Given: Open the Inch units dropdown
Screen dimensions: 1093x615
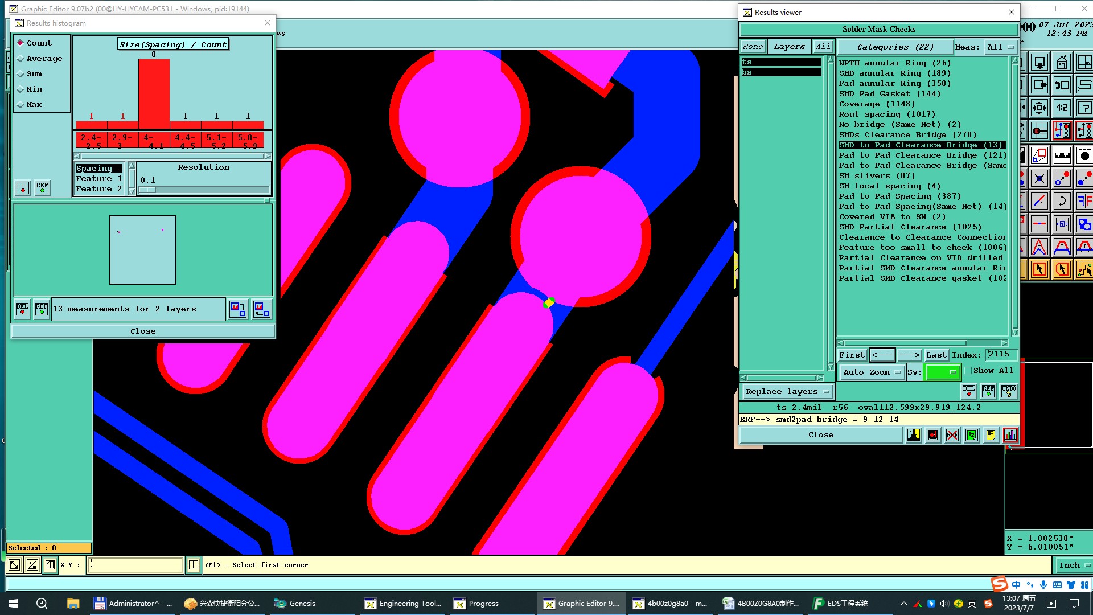Looking at the screenshot, I should (1074, 565).
